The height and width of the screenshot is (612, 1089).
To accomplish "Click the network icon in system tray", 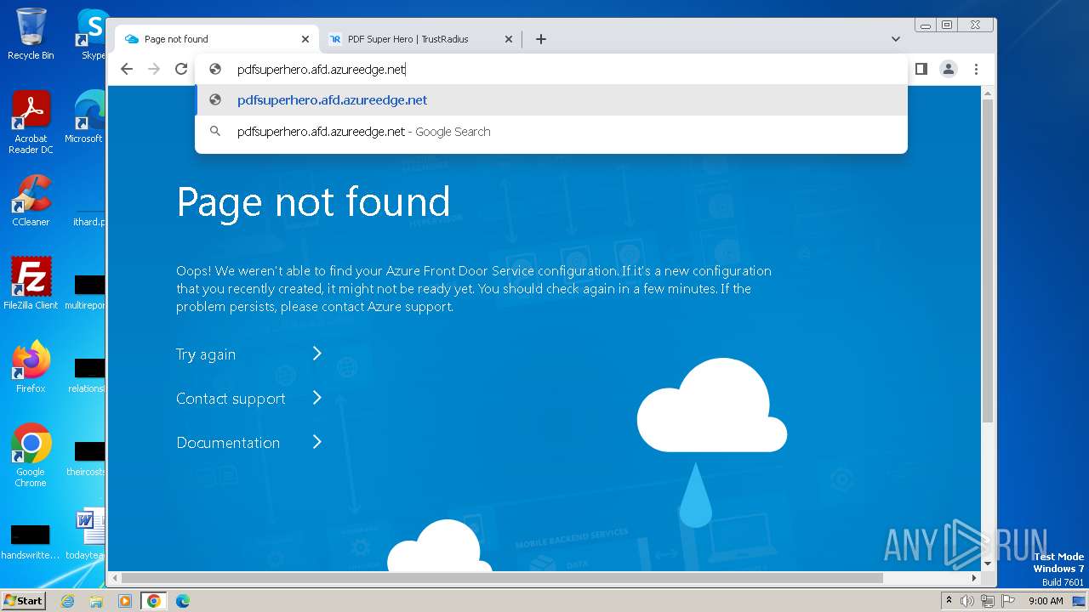I will pos(988,601).
